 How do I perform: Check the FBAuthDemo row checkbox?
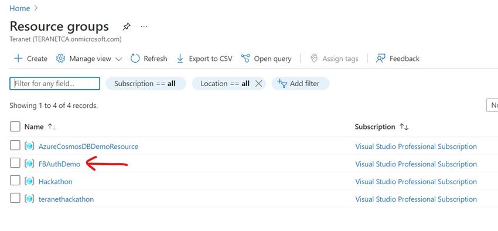[15, 163]
